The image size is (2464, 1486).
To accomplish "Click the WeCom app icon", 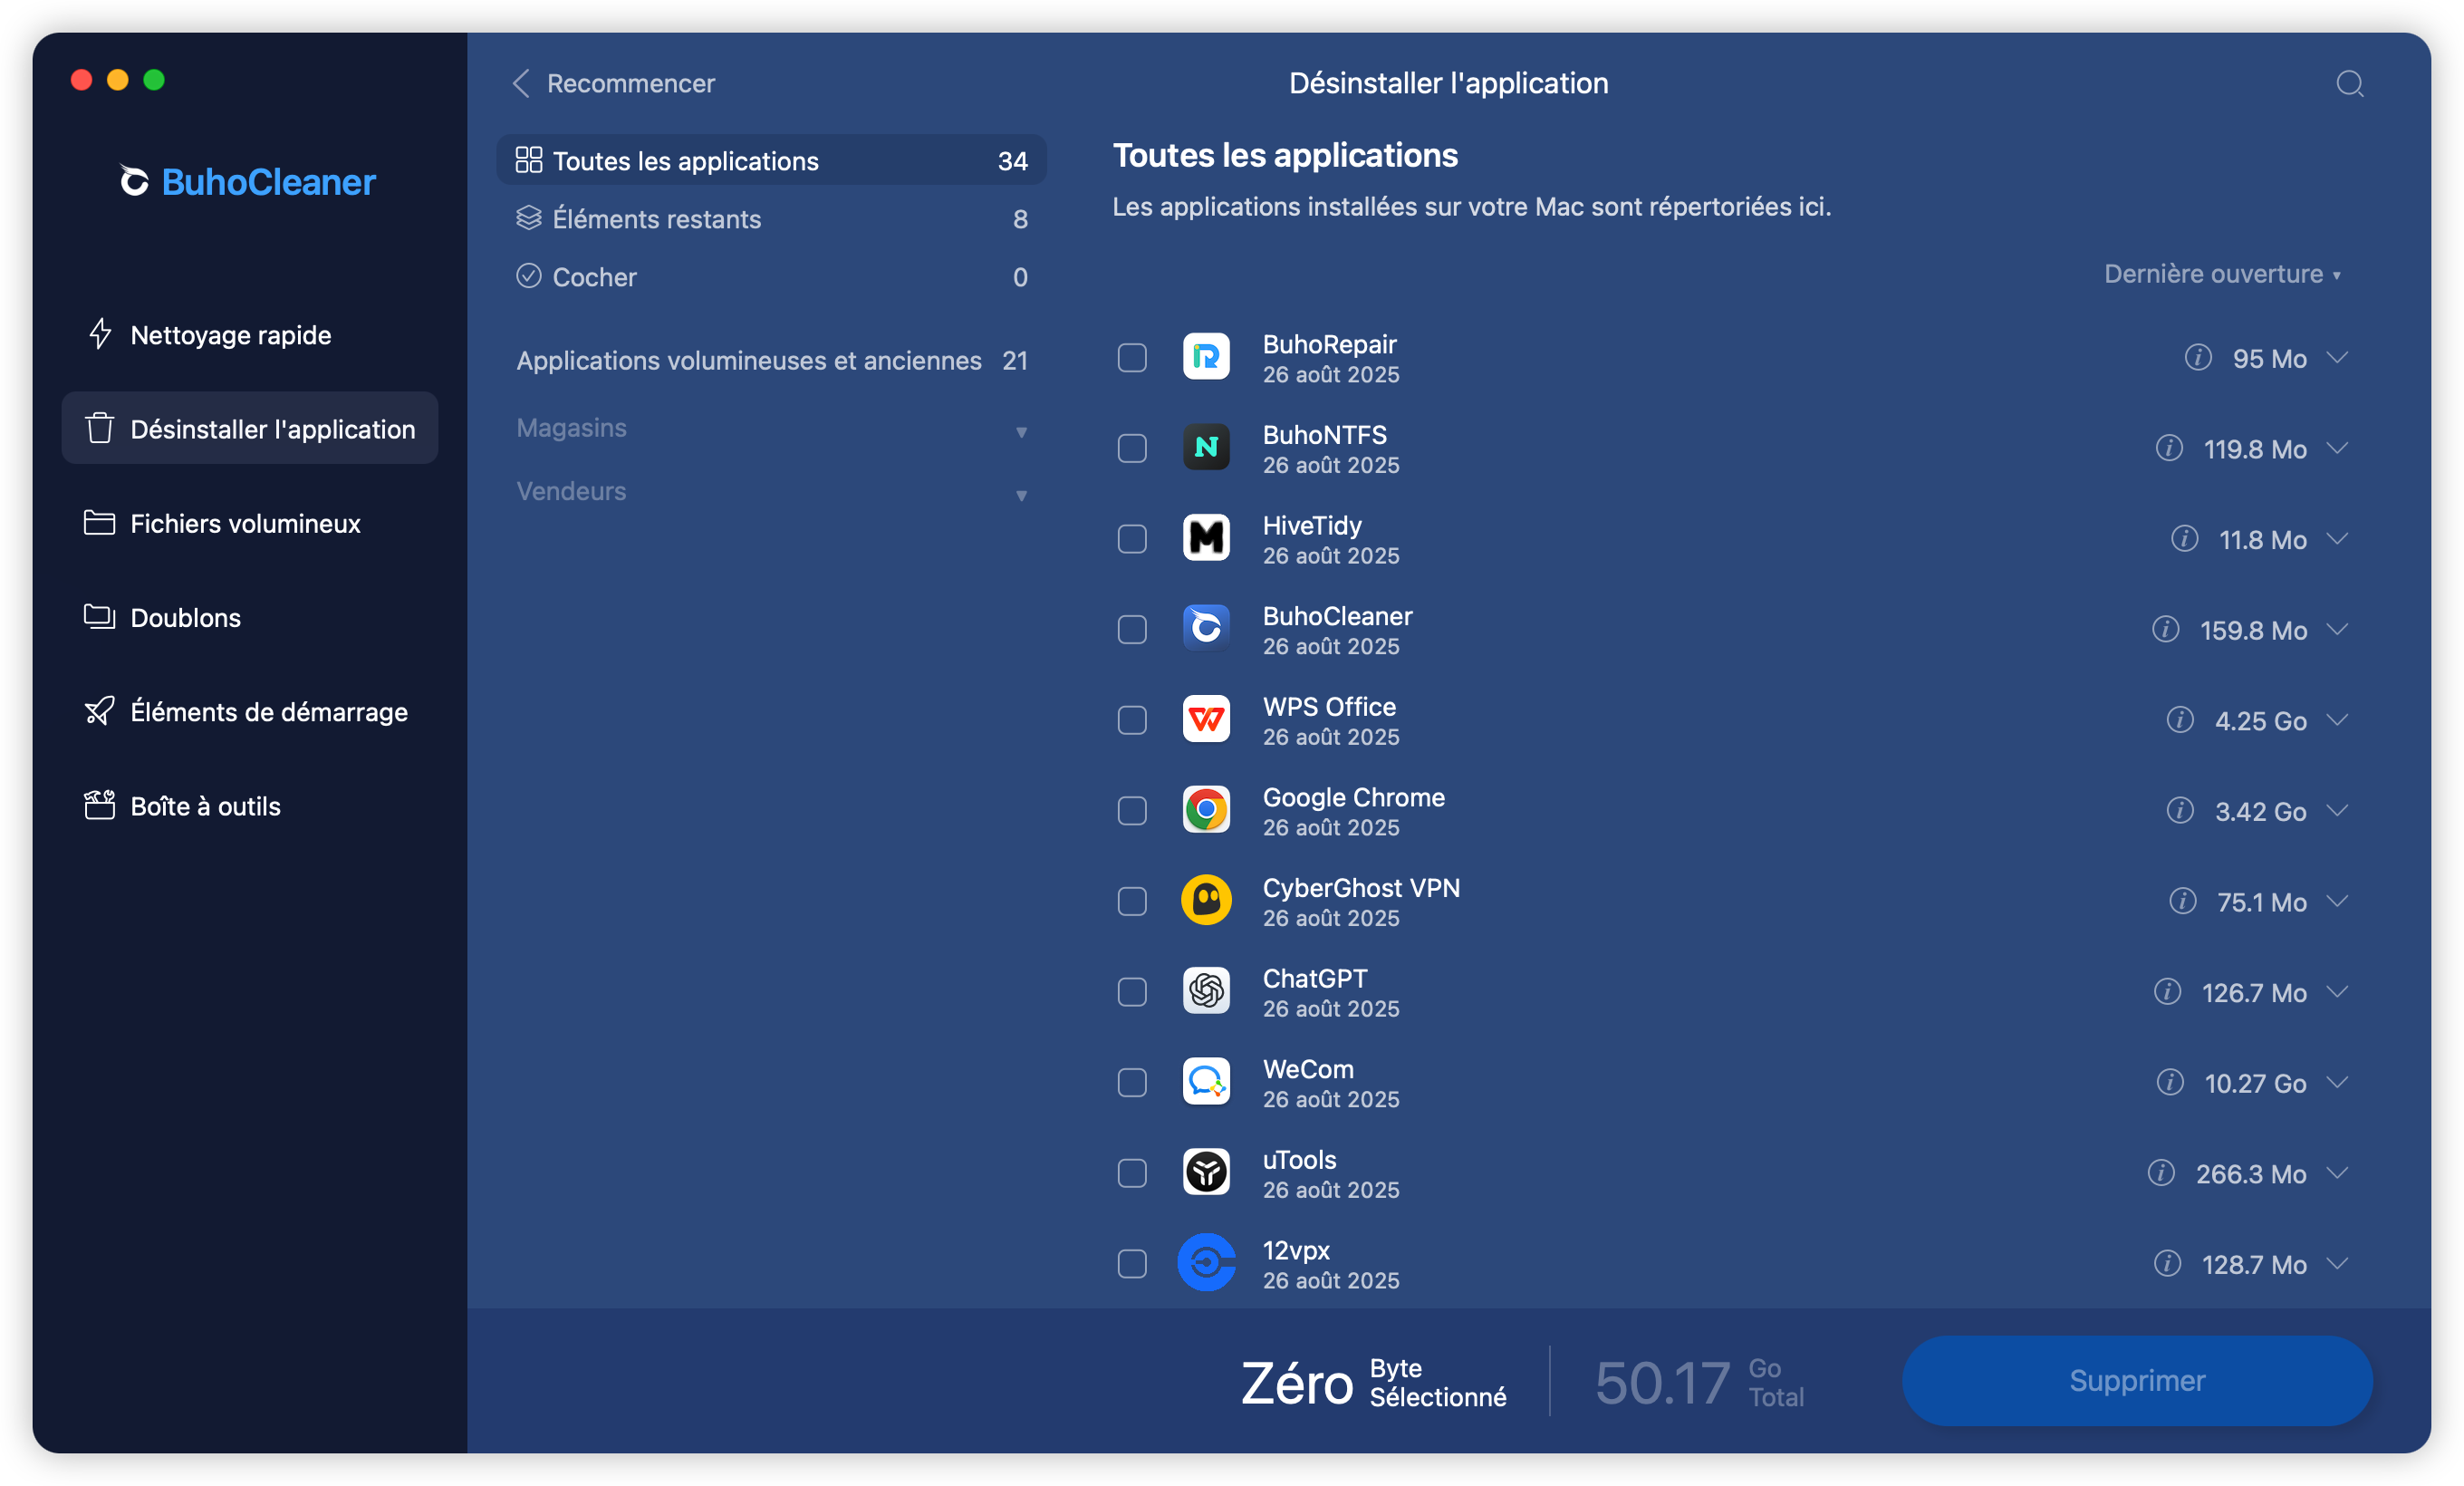I will pos(1206,1082).
